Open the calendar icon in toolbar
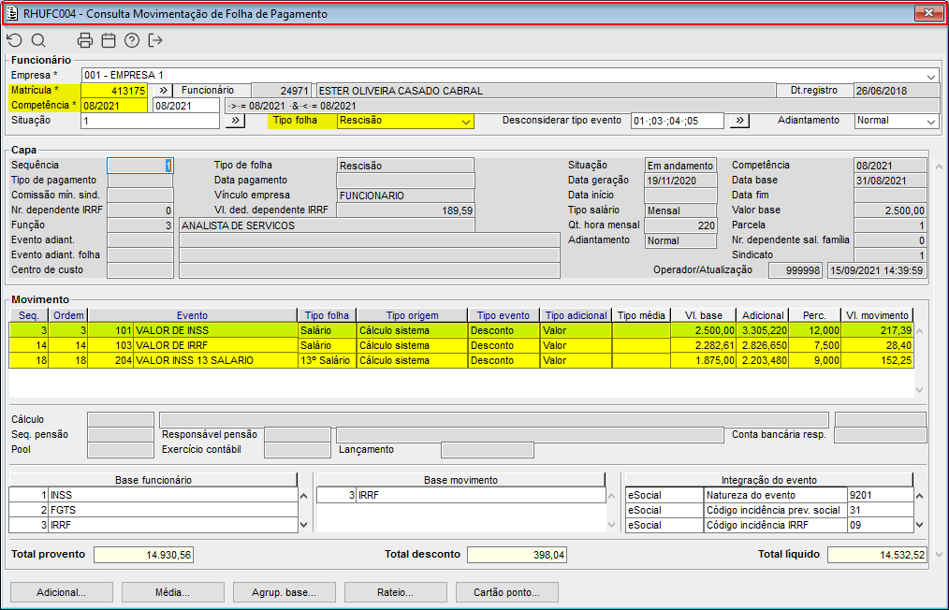 [x=109, y=40]
